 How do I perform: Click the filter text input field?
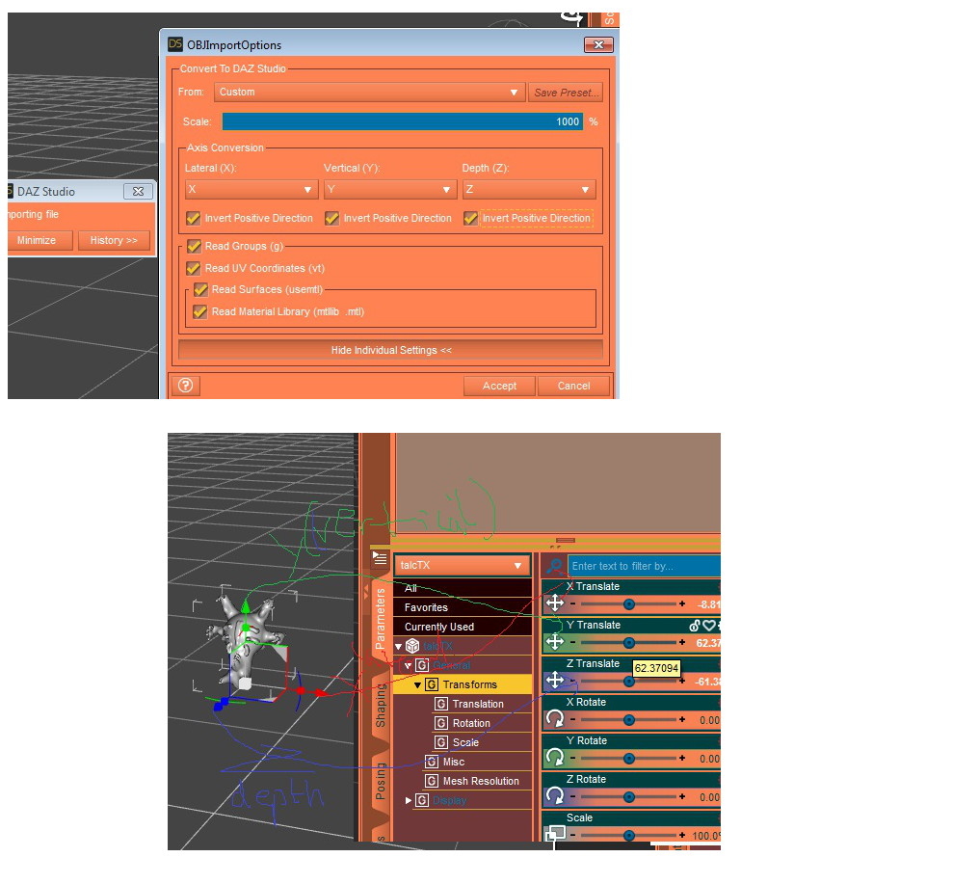643,566
